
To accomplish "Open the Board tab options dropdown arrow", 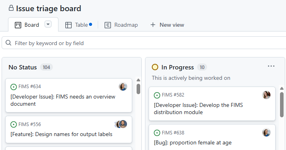I will [48, 24].
